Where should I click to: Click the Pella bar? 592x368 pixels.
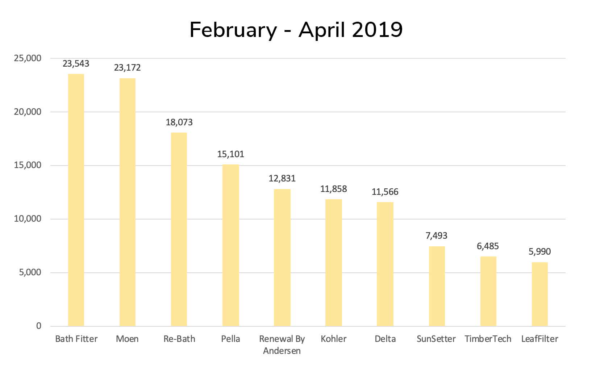coord(231,245)
